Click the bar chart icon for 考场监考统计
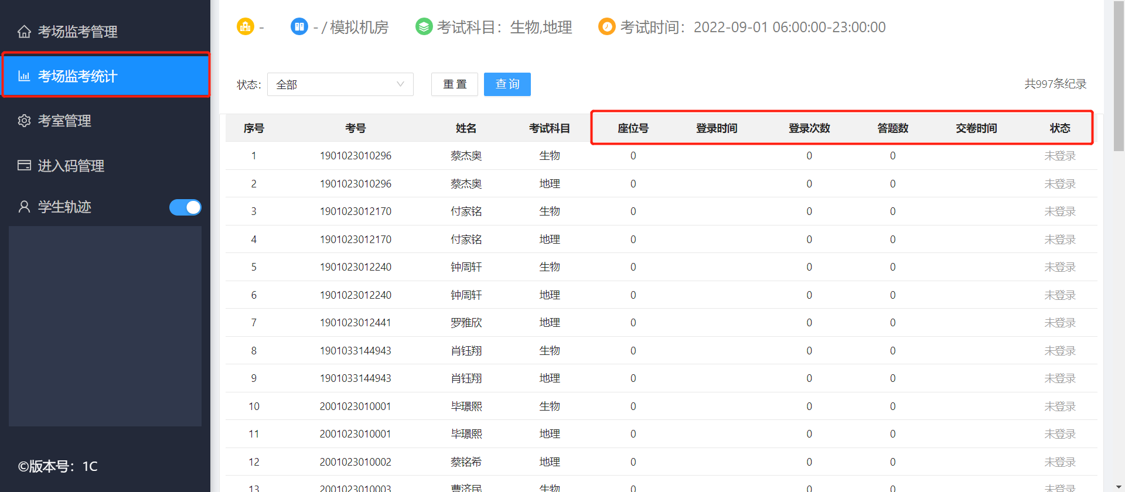Viewport: 1125px width, 492px height. coord(24,76)
